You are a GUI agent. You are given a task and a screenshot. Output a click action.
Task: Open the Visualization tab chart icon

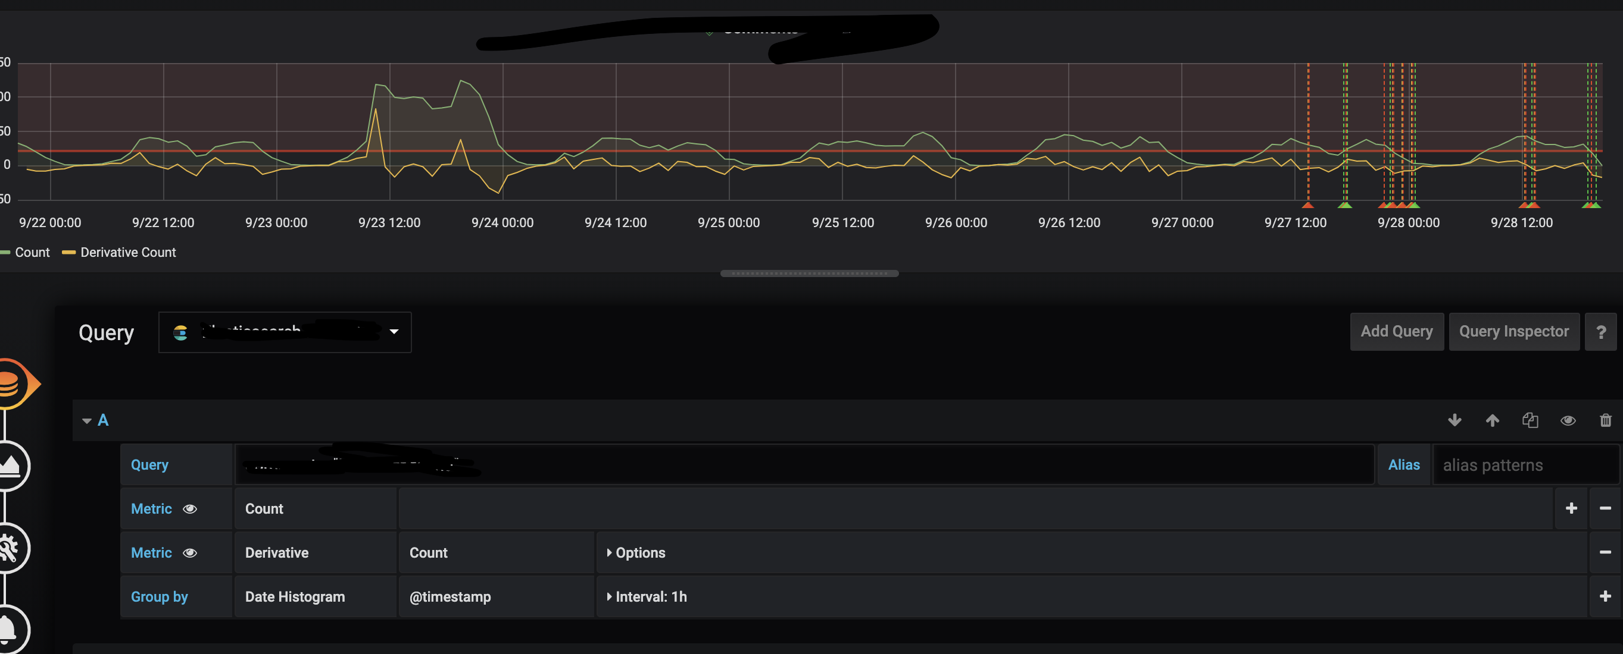pyautogui.click(x=10, y=466)
